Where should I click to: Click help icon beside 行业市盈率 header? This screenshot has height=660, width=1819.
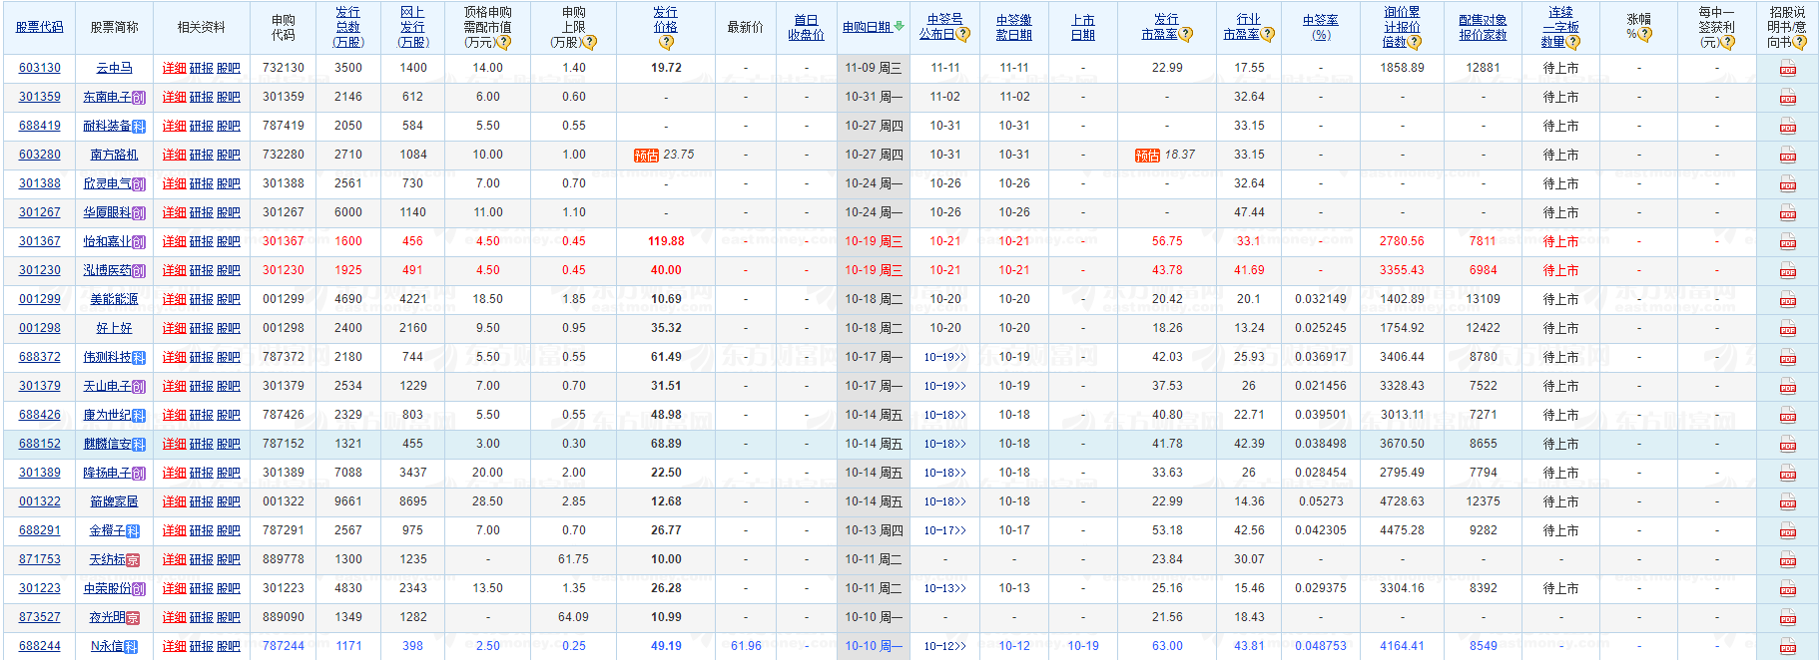[1268, 34]
